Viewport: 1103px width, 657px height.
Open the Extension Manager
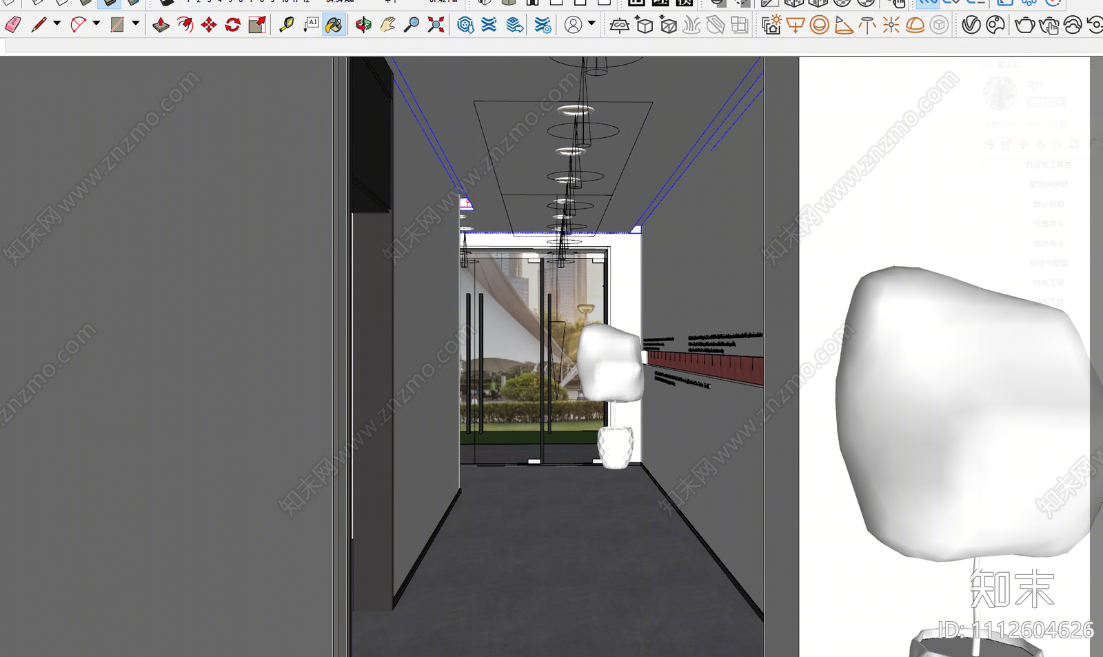point(543,26)
